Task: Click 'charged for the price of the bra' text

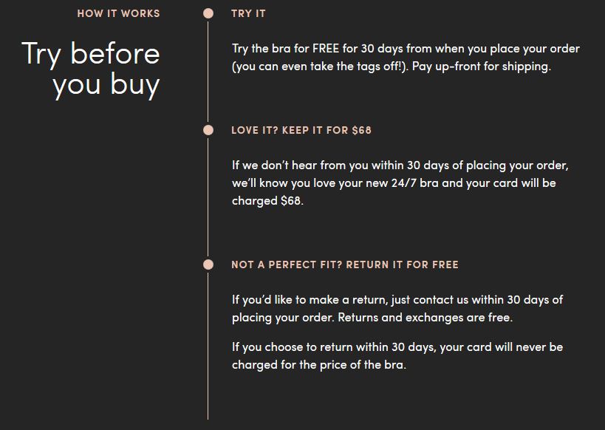Action: pyautogui.click(x=318, y=365)
